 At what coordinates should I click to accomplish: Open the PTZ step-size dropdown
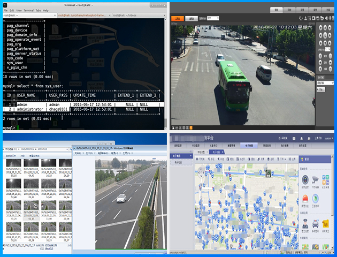point(328,49)
